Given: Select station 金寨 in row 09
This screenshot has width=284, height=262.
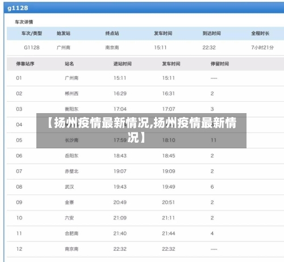Looking at the screenshot, I should (x=69, y=202).
